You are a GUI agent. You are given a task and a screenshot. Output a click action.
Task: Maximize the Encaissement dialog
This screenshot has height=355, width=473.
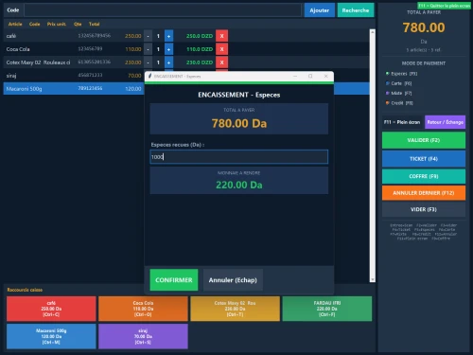(310, 76)
